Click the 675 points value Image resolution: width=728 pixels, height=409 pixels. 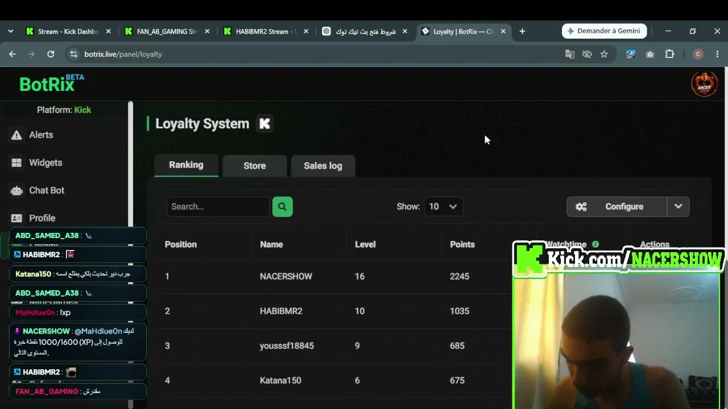[457, 381]
